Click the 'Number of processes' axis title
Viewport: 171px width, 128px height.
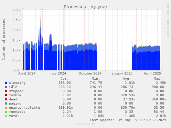(x=3, y=39)
